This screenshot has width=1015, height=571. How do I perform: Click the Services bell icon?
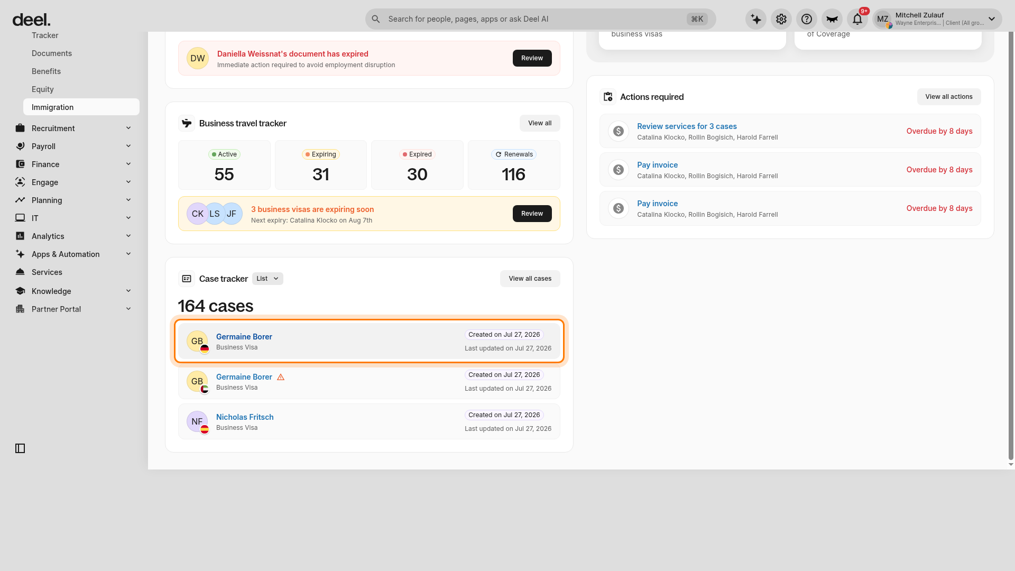(20, 272)
